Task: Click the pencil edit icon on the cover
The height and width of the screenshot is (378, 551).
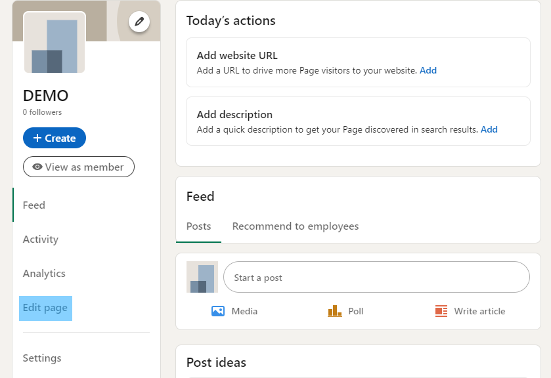Action: click(139, 22)
